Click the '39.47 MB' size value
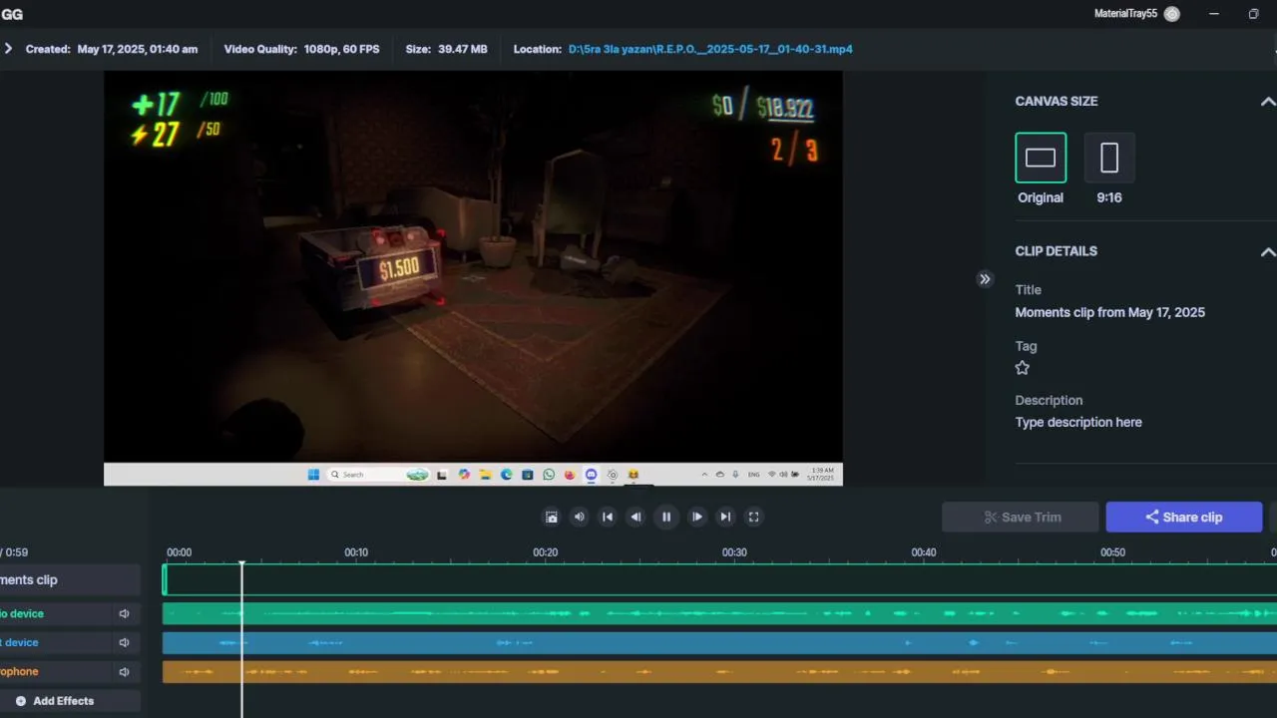This screenshot has height=718, width=1277. (x=463, y=49)
